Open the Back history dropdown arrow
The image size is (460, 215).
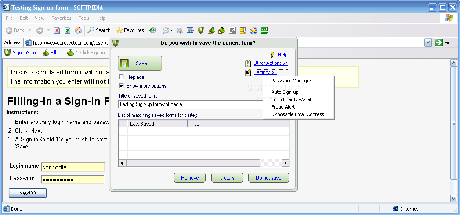click(x=29, y=30)
